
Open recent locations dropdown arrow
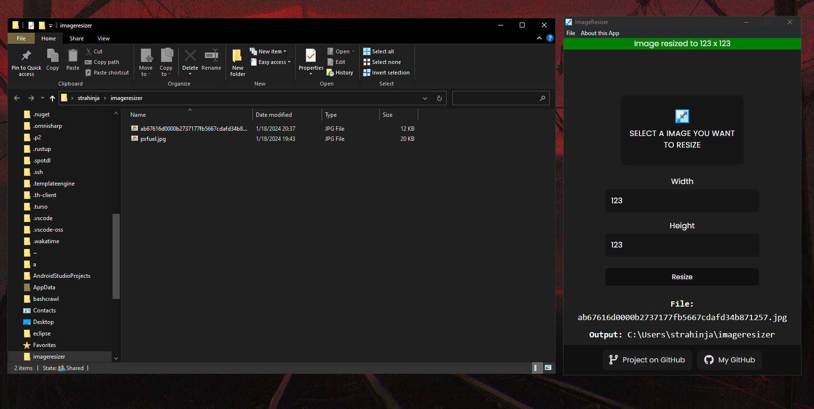42,98
